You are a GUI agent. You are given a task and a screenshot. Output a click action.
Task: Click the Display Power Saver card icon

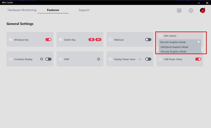point(110,59)
